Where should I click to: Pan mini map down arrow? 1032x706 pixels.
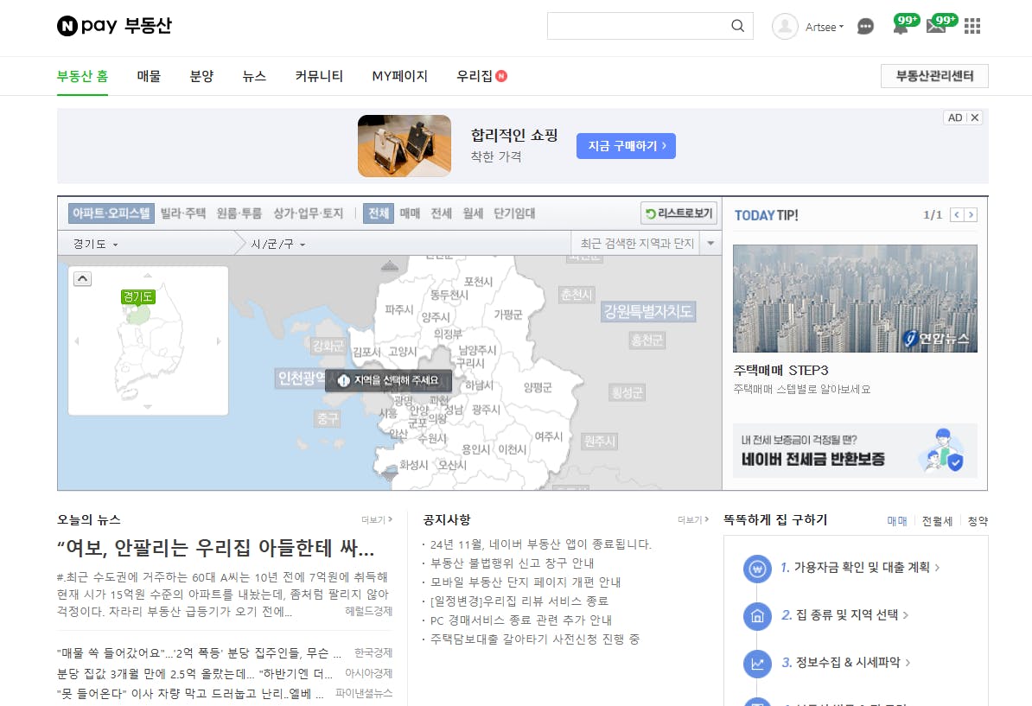pyautogui.click(x=148, y=407)
